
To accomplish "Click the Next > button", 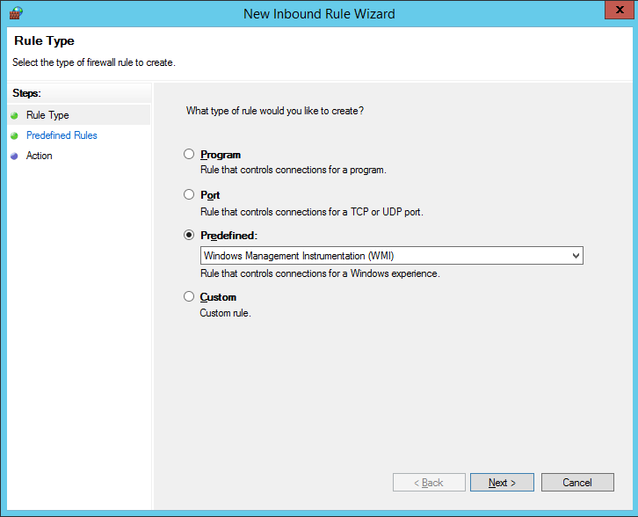I will click(502, 483).
